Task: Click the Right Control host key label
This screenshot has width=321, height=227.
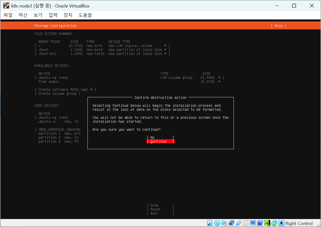Action: pyautogui.click(x=299, y=223)
